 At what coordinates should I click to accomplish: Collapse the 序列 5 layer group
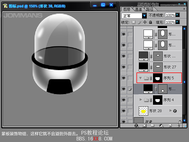[140, 78]
